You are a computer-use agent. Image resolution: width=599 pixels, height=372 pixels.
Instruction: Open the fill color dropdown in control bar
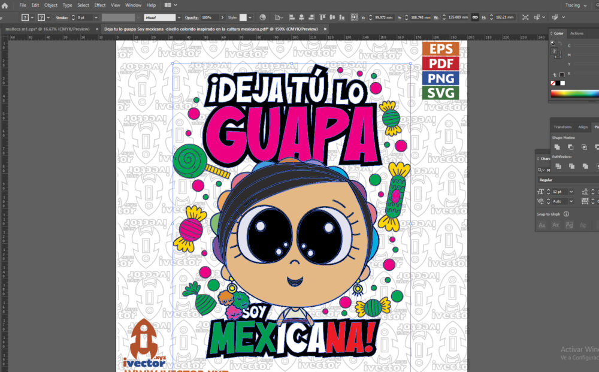coord(32,17)
